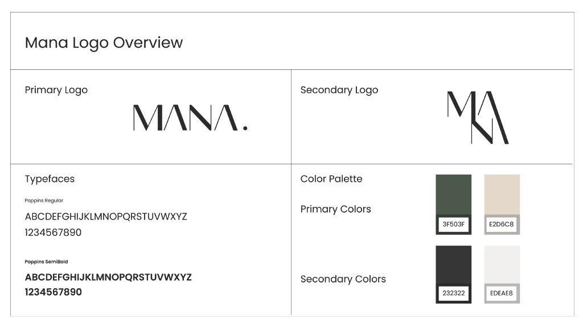Pick the dark green 3F503F swatch
Image resolution: width=583 pixels, height=328 pixels.
tap(453, 194)
